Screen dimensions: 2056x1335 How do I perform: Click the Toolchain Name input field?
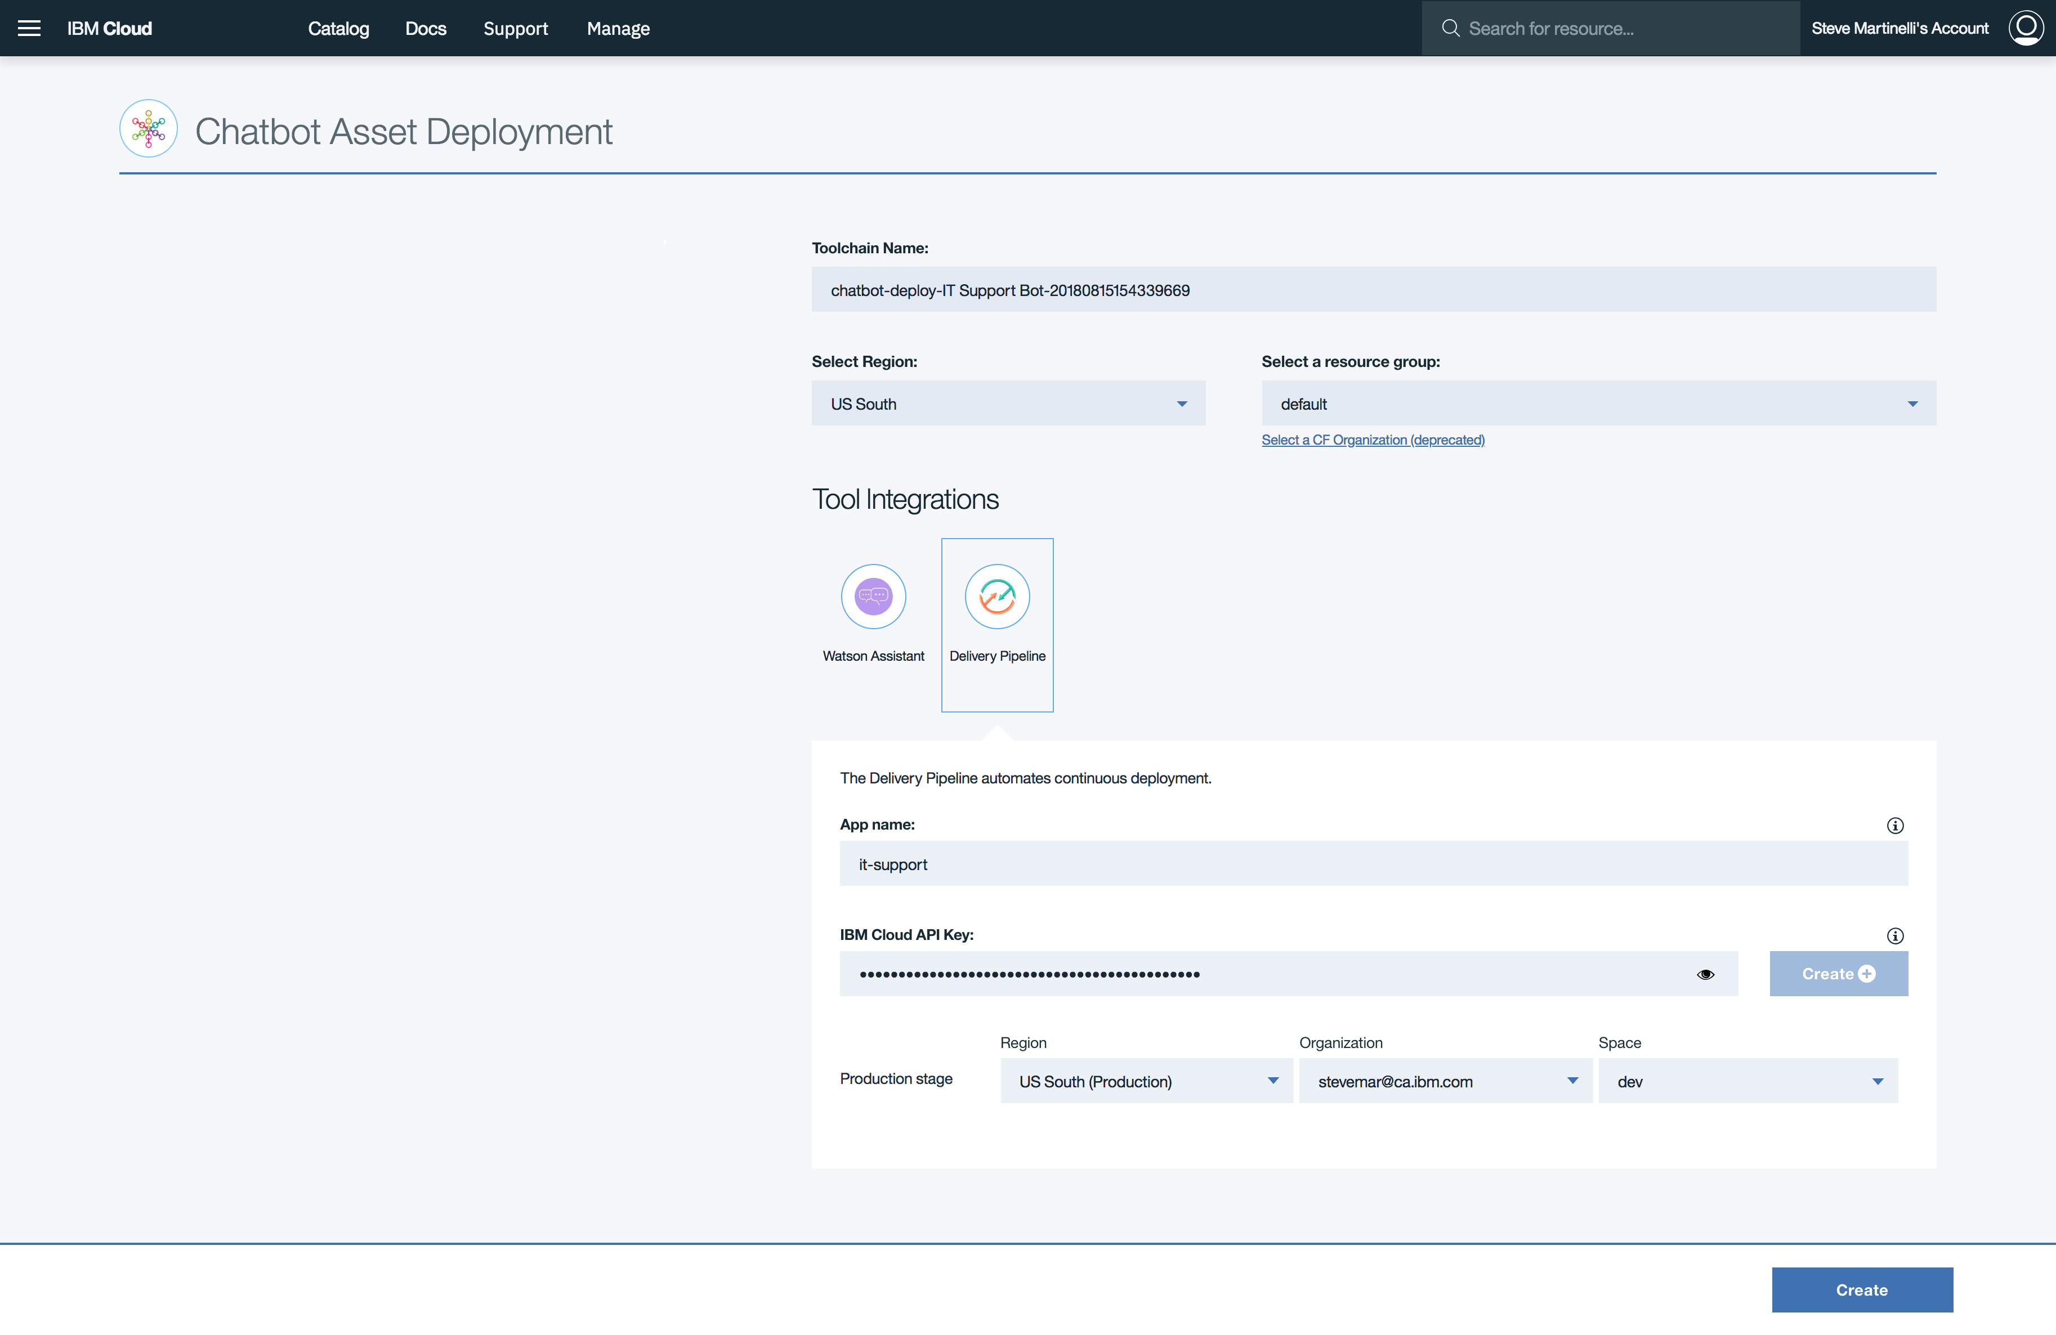pyautogui.click(x=1374, y=290)
